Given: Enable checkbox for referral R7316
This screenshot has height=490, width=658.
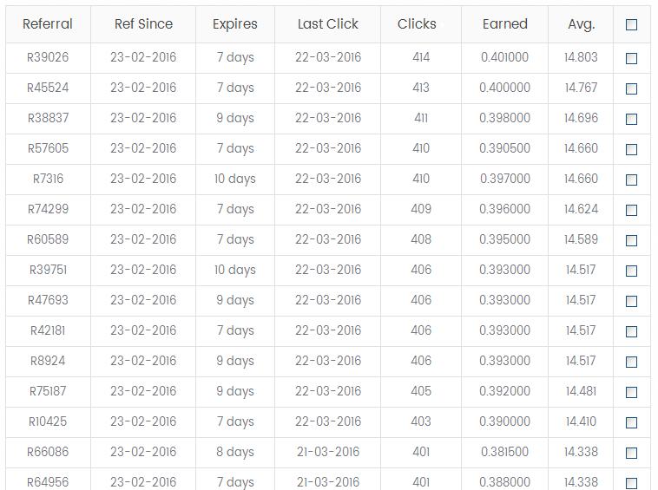Looking at the screenshot, I should pyautogui.click(x=631, y=180).
